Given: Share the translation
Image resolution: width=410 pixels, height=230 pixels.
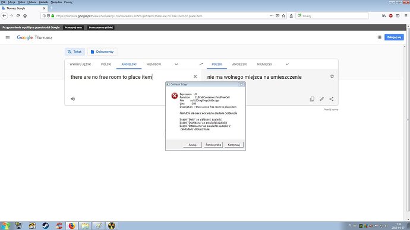Looking at the screenshot, I should click(332, 99).
